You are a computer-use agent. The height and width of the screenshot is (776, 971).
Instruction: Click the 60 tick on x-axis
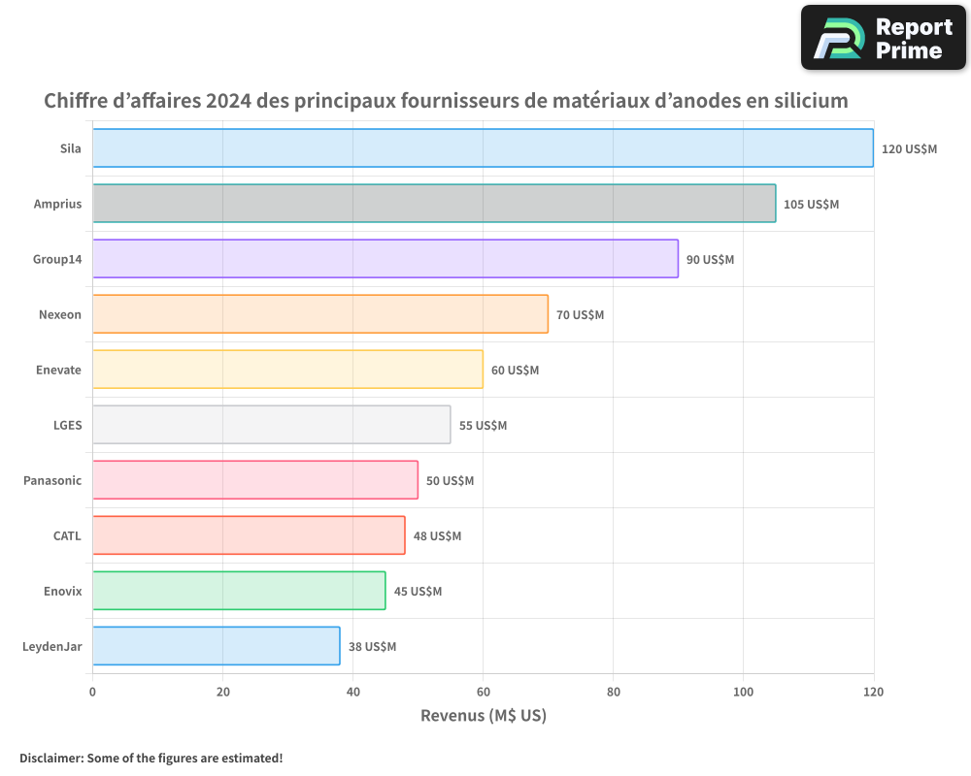click(483, 692)
